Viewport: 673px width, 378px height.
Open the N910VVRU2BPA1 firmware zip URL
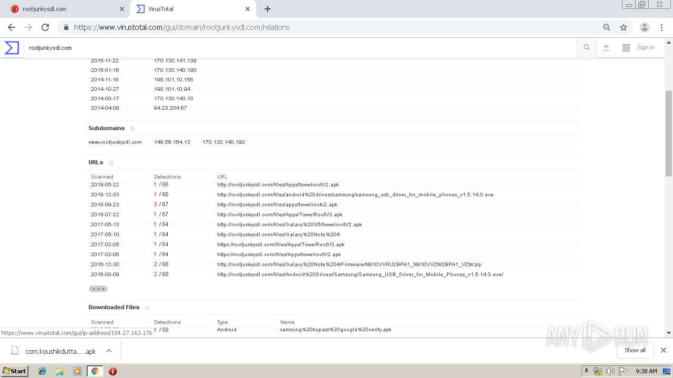[349, 265]
